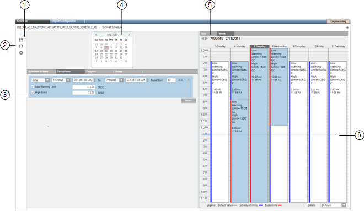Image resolution: width=364 pixels, height=211 pixels.
Task: Click the Repetition minutes input field
Action: pyautogui.click(x=171, y=80)
